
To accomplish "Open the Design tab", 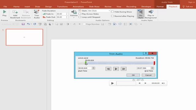I will (x=48, y=7).
